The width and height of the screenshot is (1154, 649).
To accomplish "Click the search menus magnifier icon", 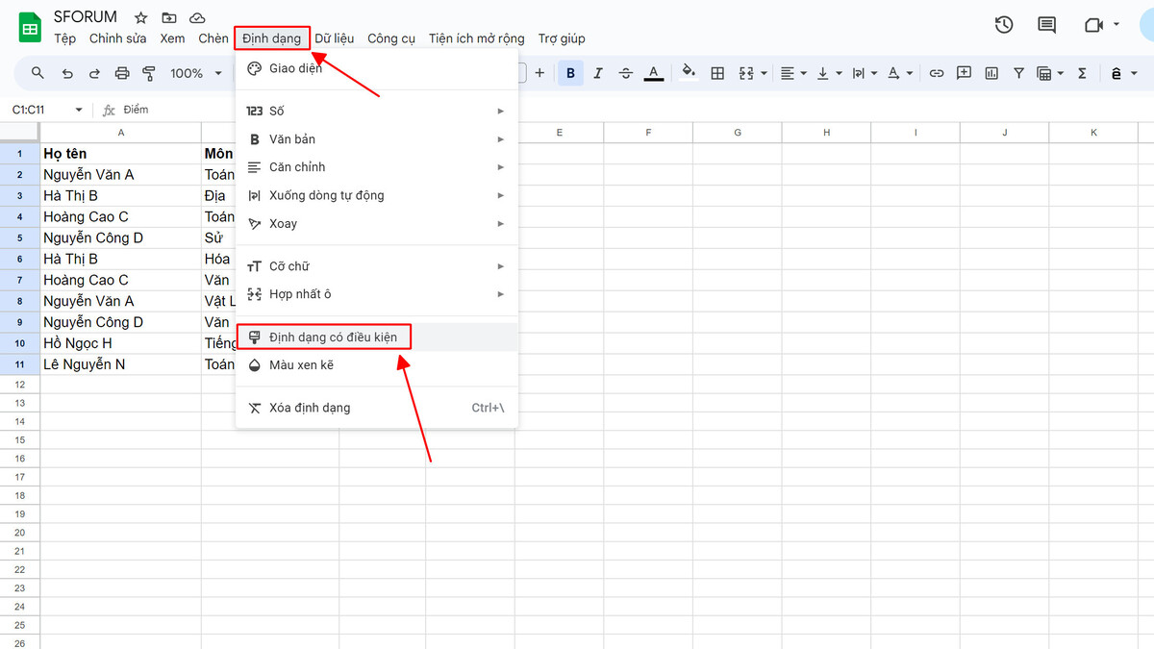I will pos(38,73).
